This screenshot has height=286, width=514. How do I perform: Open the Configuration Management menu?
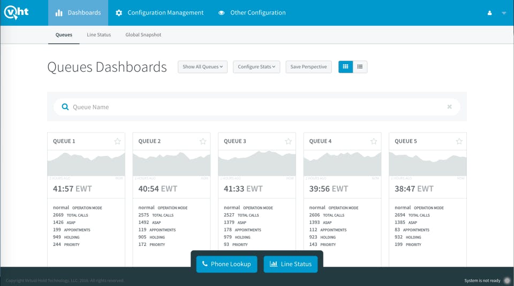point(160,13)
